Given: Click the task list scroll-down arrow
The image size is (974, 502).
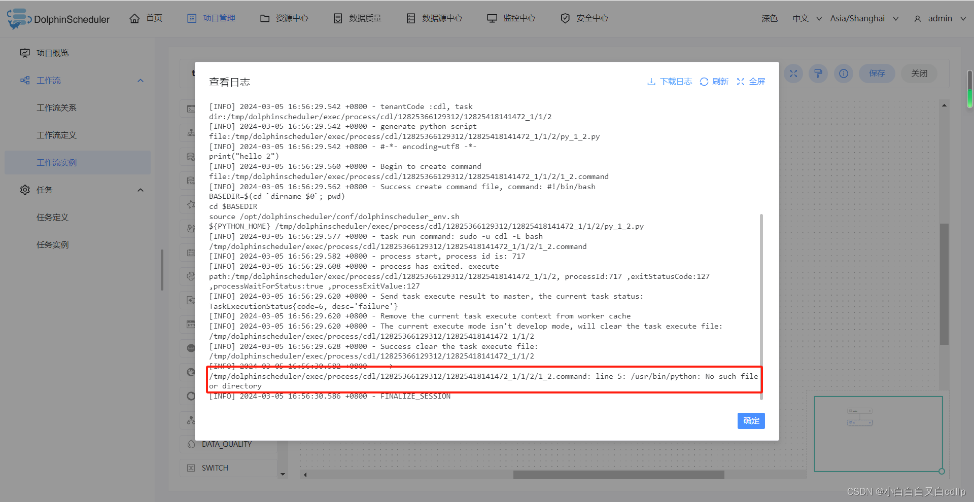Looking at the screenshot, I should tap(283, 475).
